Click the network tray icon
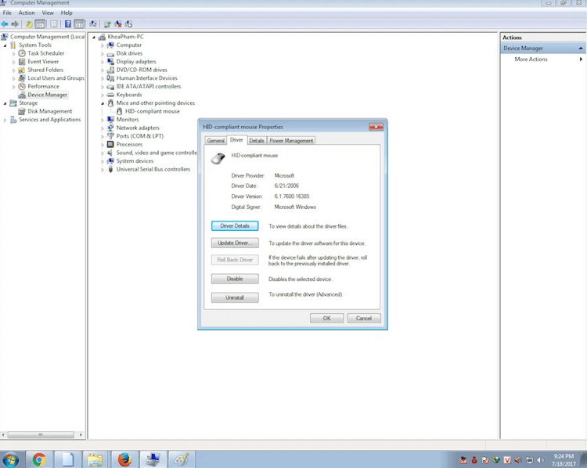The height and width of the screenshot is (468, 587). 529,460
